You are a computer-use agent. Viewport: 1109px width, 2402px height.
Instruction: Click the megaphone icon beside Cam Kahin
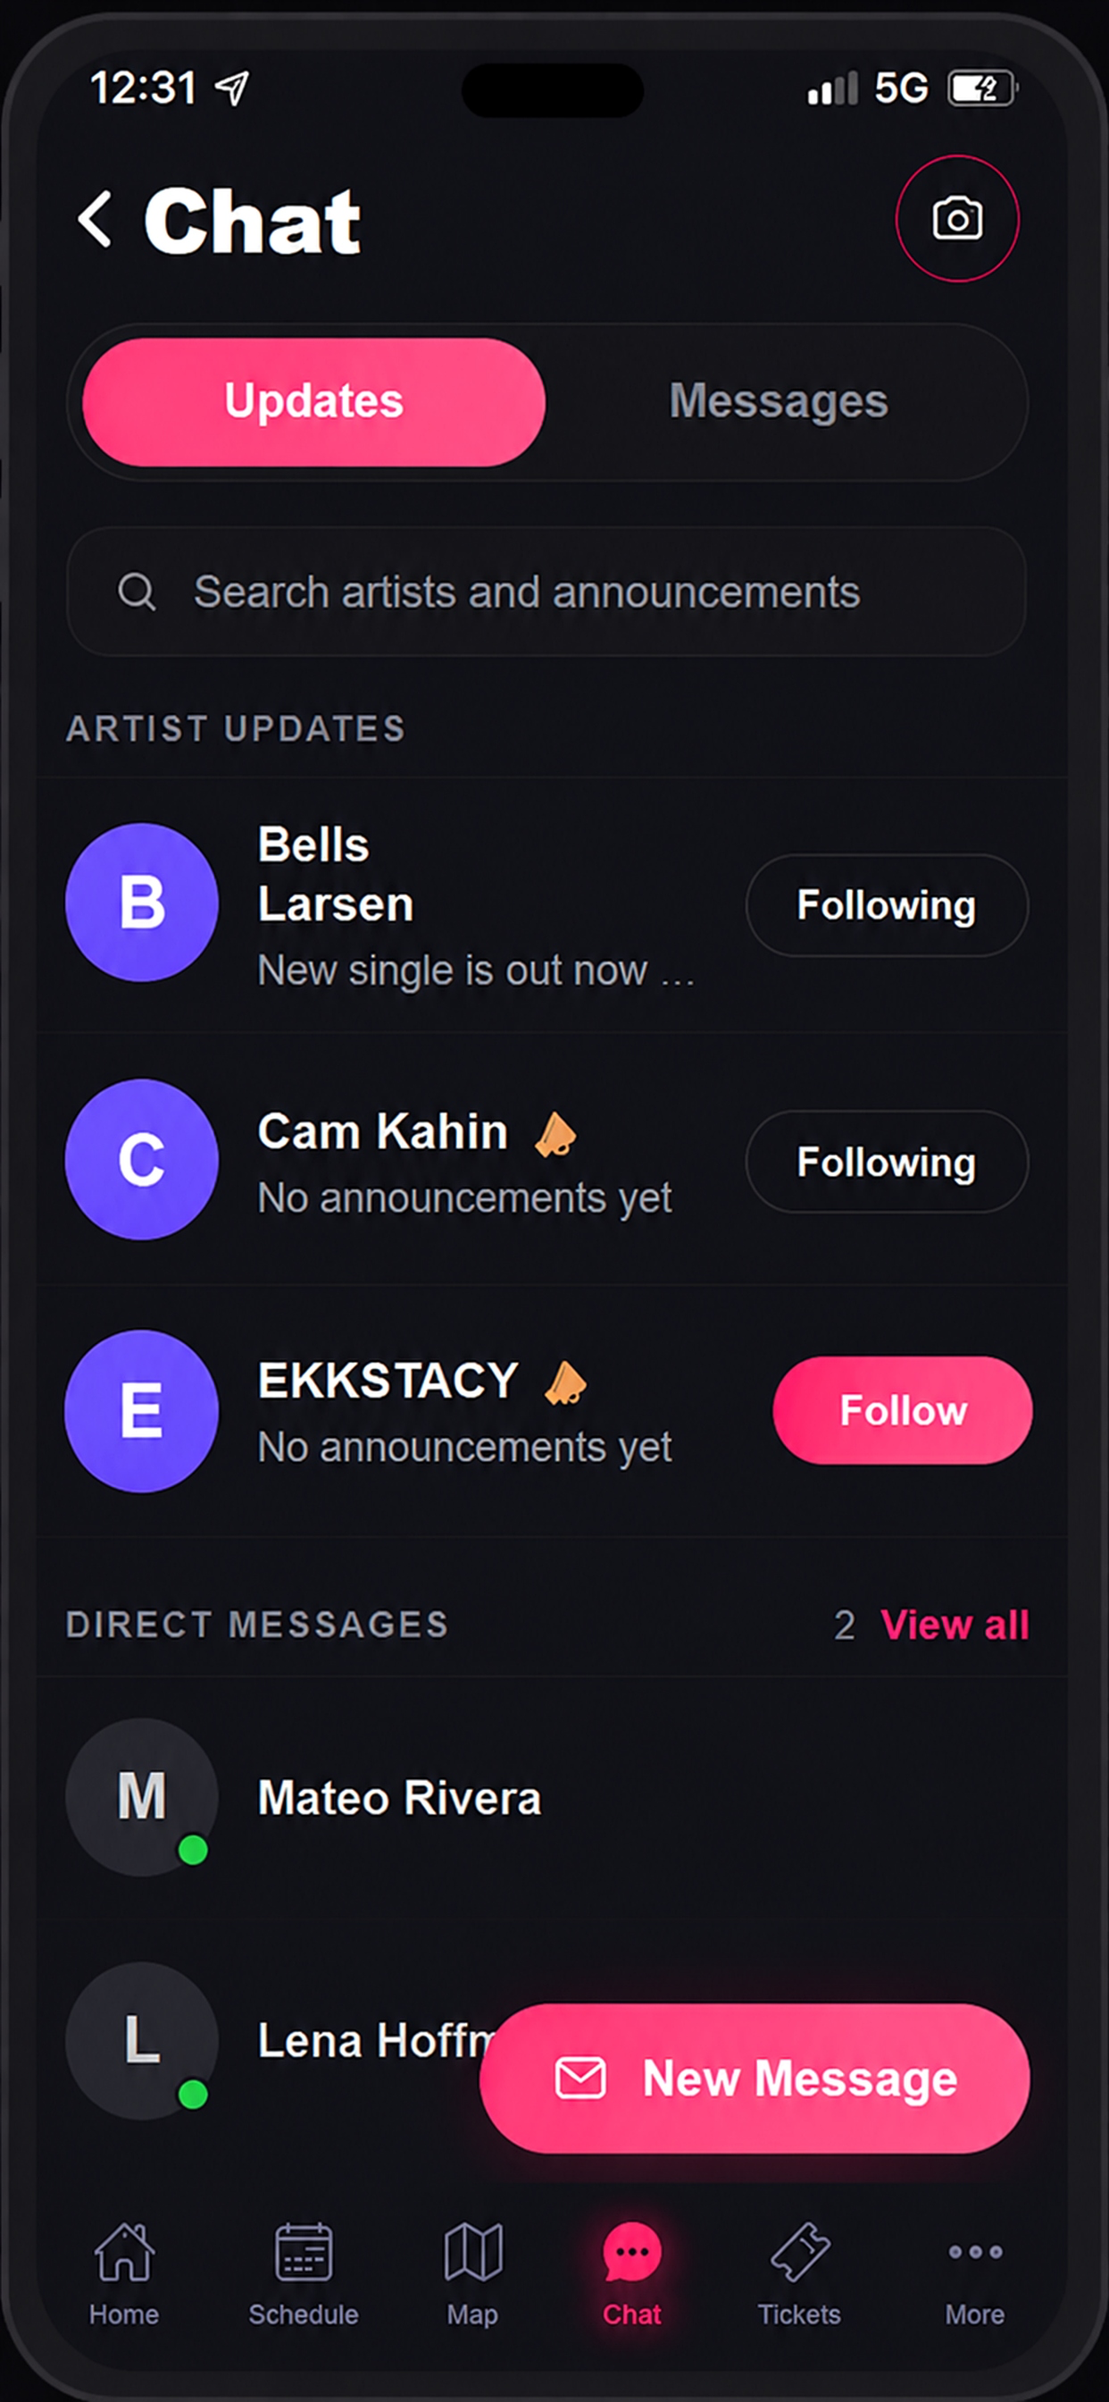point(555,1134)
